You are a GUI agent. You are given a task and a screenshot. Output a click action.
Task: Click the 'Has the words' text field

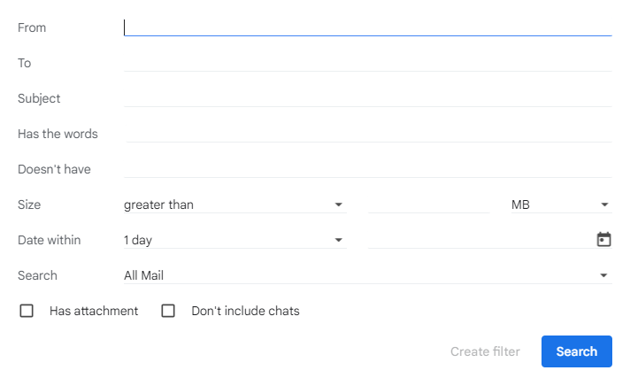(369, 134)
